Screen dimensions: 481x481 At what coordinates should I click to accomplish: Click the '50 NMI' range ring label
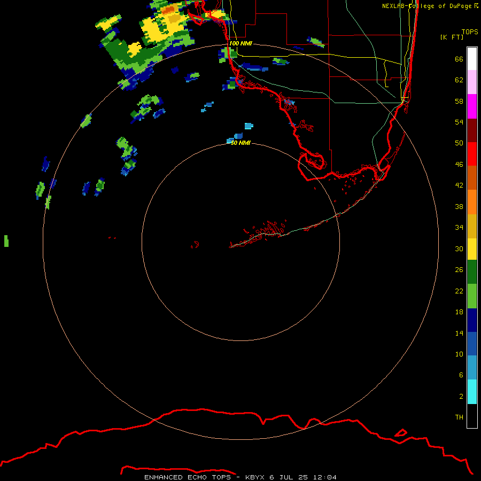(241, 143)
